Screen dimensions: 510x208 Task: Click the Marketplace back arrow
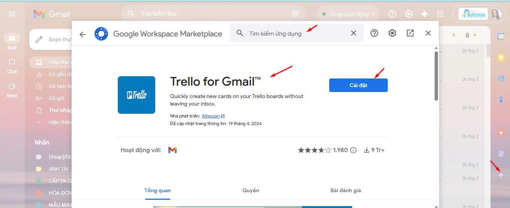(82, 34)
